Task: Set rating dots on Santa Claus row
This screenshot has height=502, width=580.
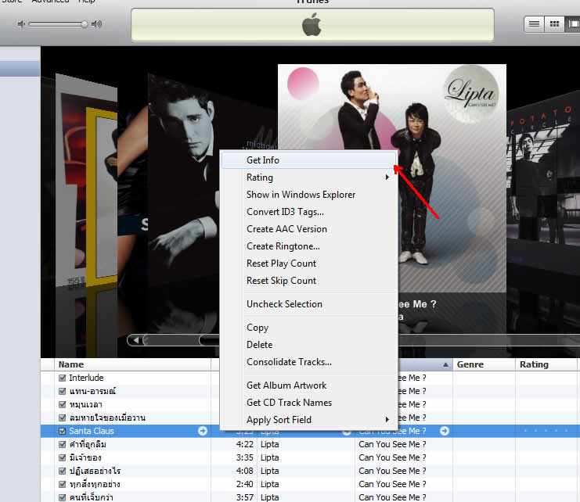Action: coord(546,431)
